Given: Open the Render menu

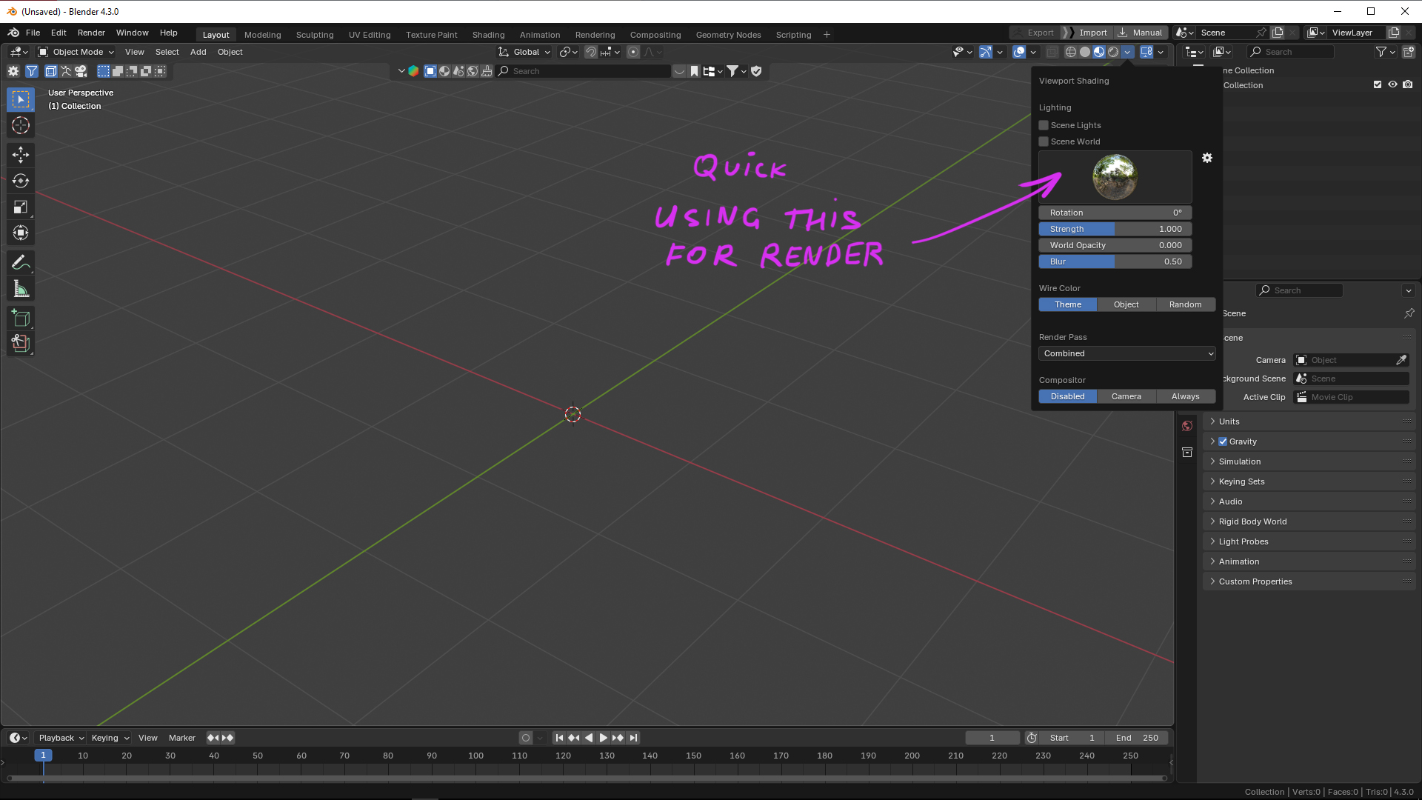Looking at the screenshot, I should click(91, 33).
